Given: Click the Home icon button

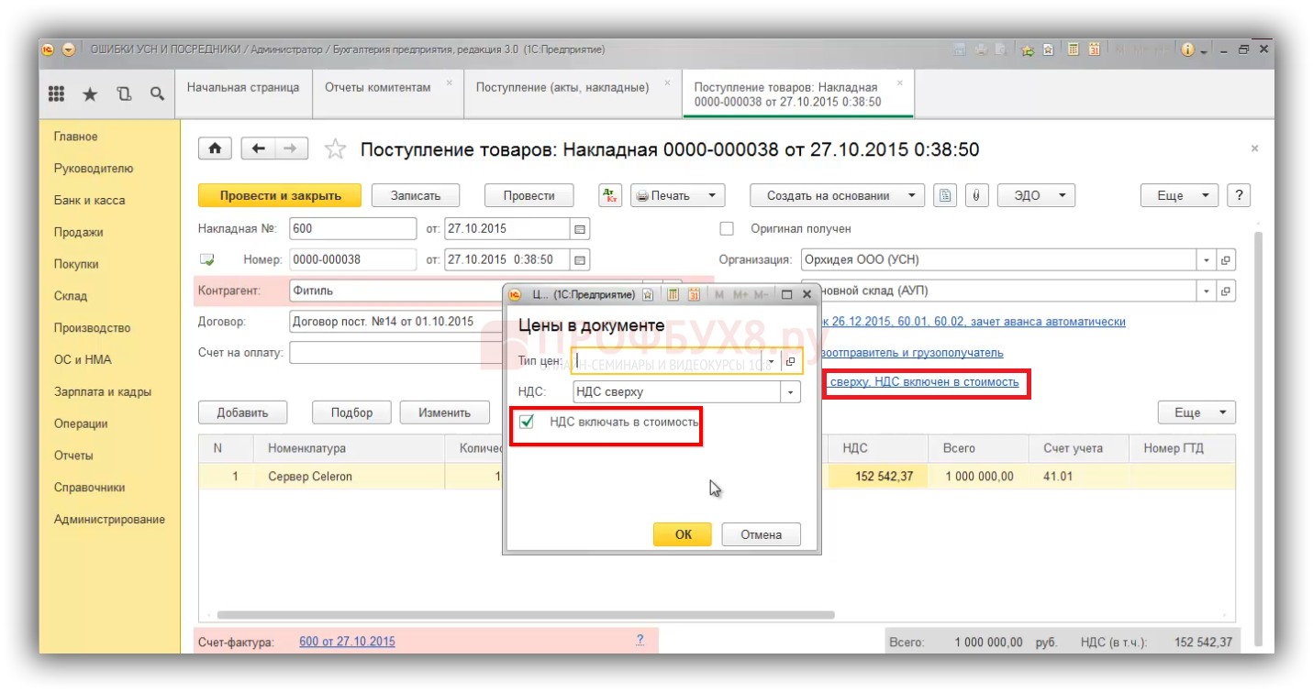Looking at the screenshot, I should (215, 148).
